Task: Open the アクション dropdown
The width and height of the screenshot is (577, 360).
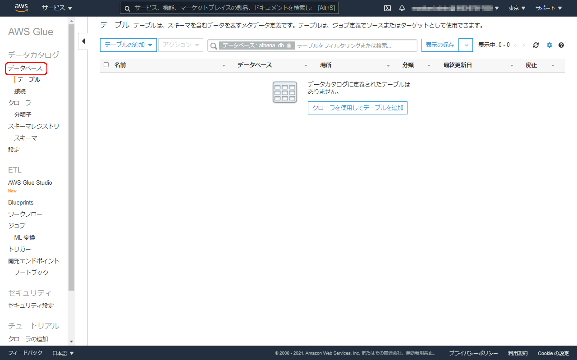Action: (x=181, y=45)
